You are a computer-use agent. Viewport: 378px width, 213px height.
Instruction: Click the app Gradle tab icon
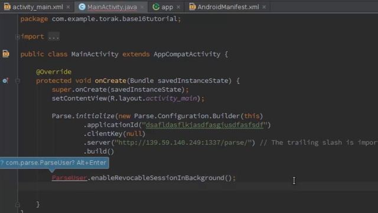156,7
